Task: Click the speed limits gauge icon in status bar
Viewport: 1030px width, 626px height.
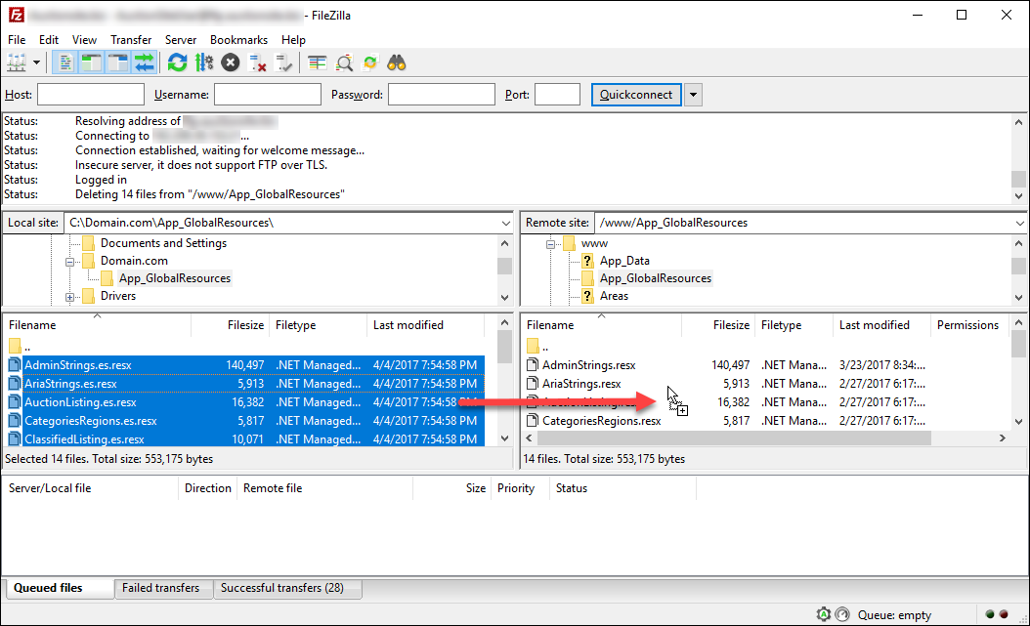Action: coord(842,614)
